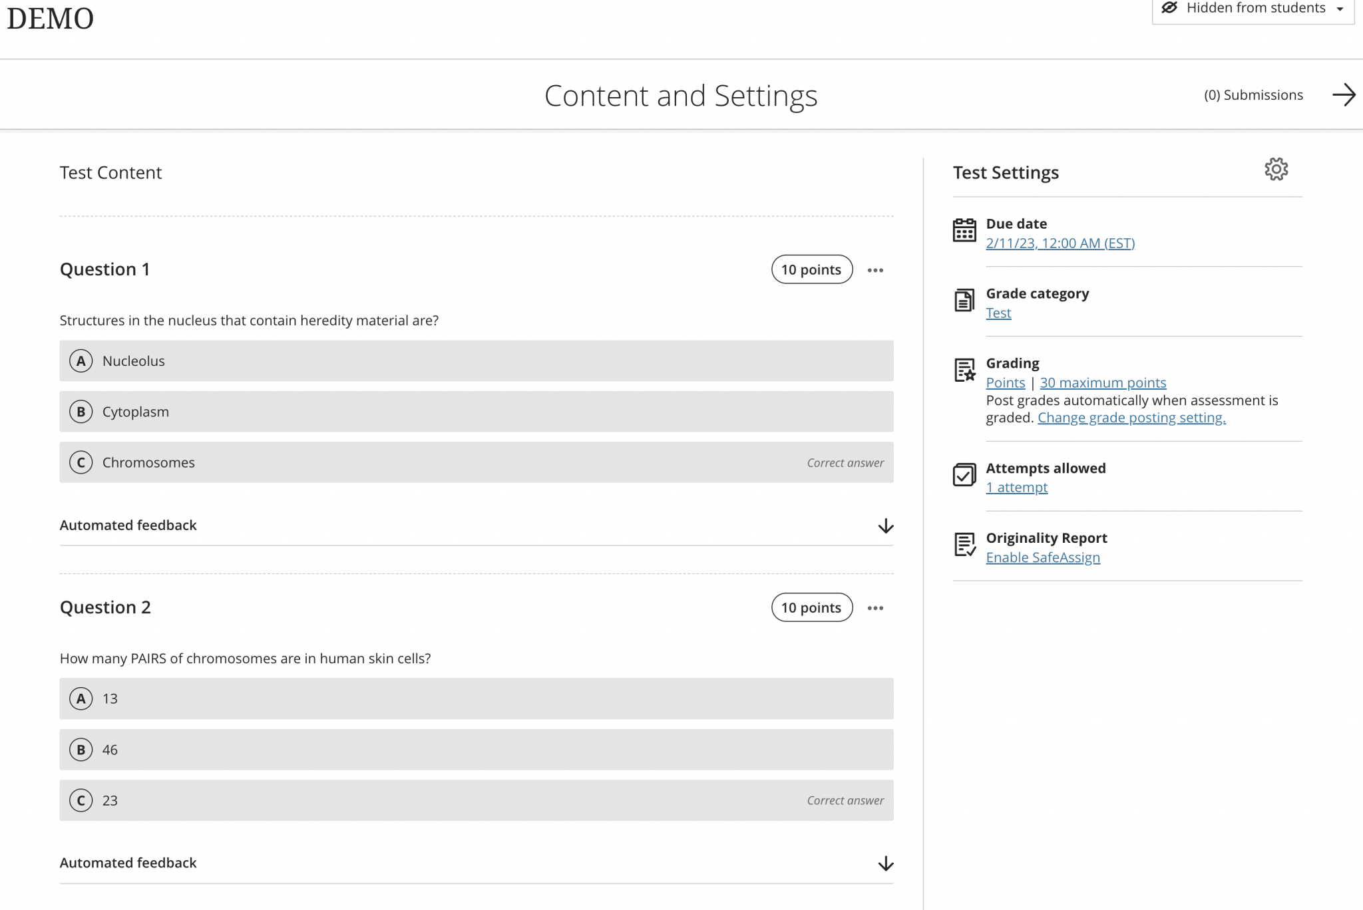The width and height of the screenshot is (1363, 910).
Task: Click the Attempts allowed checkmark icon
Action: click(964, 475)
